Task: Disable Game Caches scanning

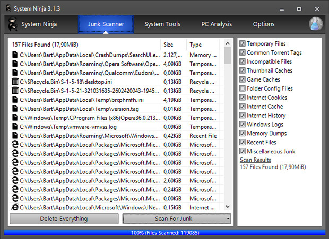Action: coord(243,79)
